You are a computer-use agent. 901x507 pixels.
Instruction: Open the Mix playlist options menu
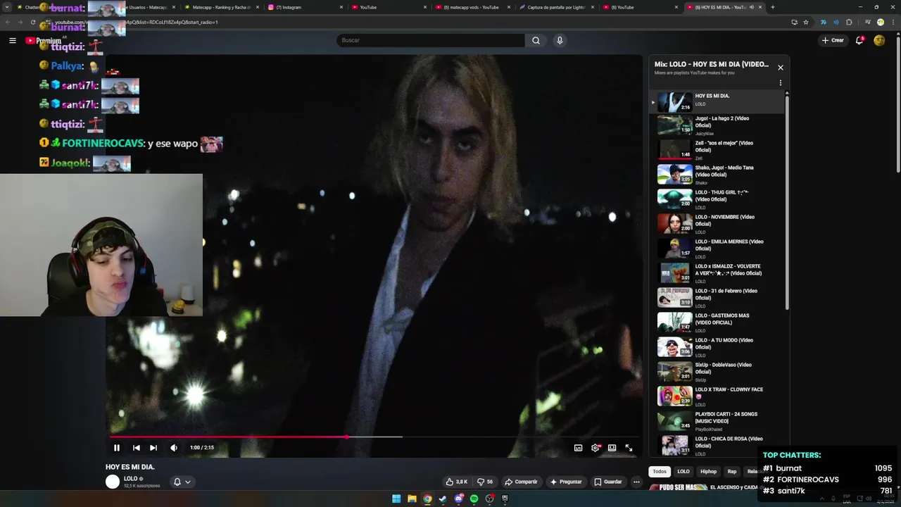[x=780, y=83]
